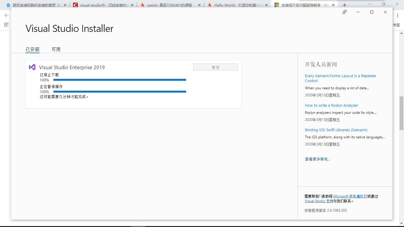The height and width of the screenshot is (227, 404).
Task: Open the Visual Studio 支持 link
Action: (319, 201)
